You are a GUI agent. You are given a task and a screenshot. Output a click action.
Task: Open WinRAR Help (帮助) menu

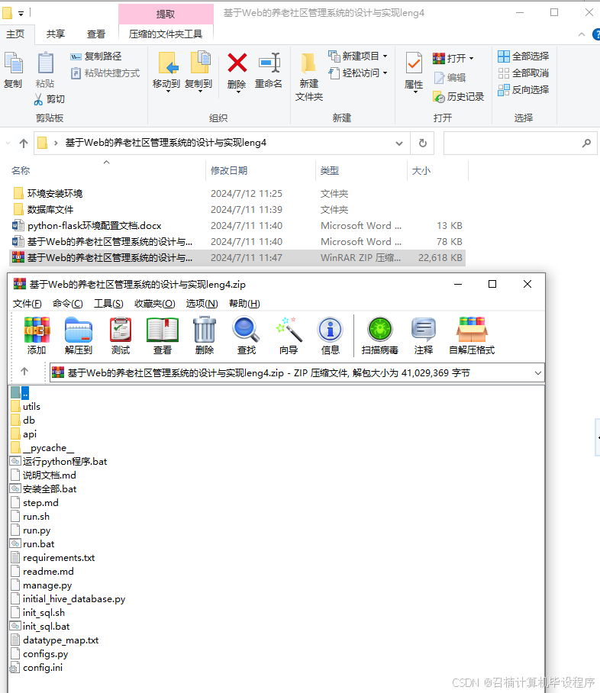pyautogui.click(x=244, y=304)
